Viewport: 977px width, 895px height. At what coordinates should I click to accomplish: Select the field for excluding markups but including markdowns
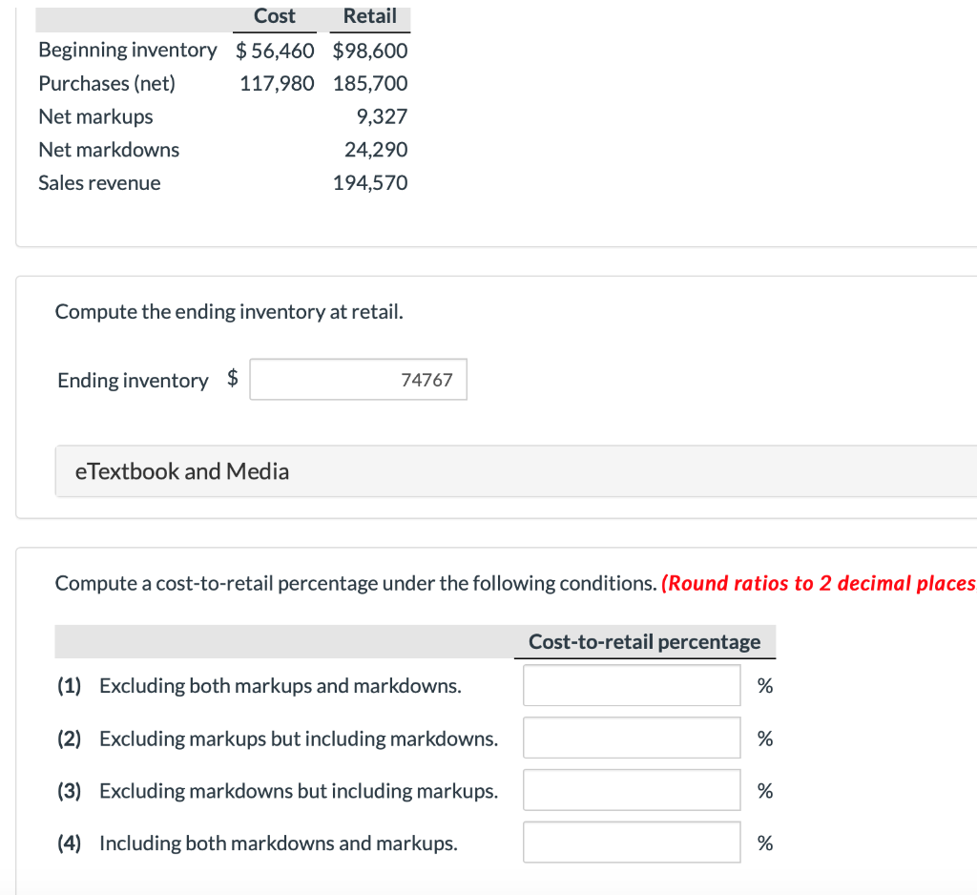pos(631,738)
